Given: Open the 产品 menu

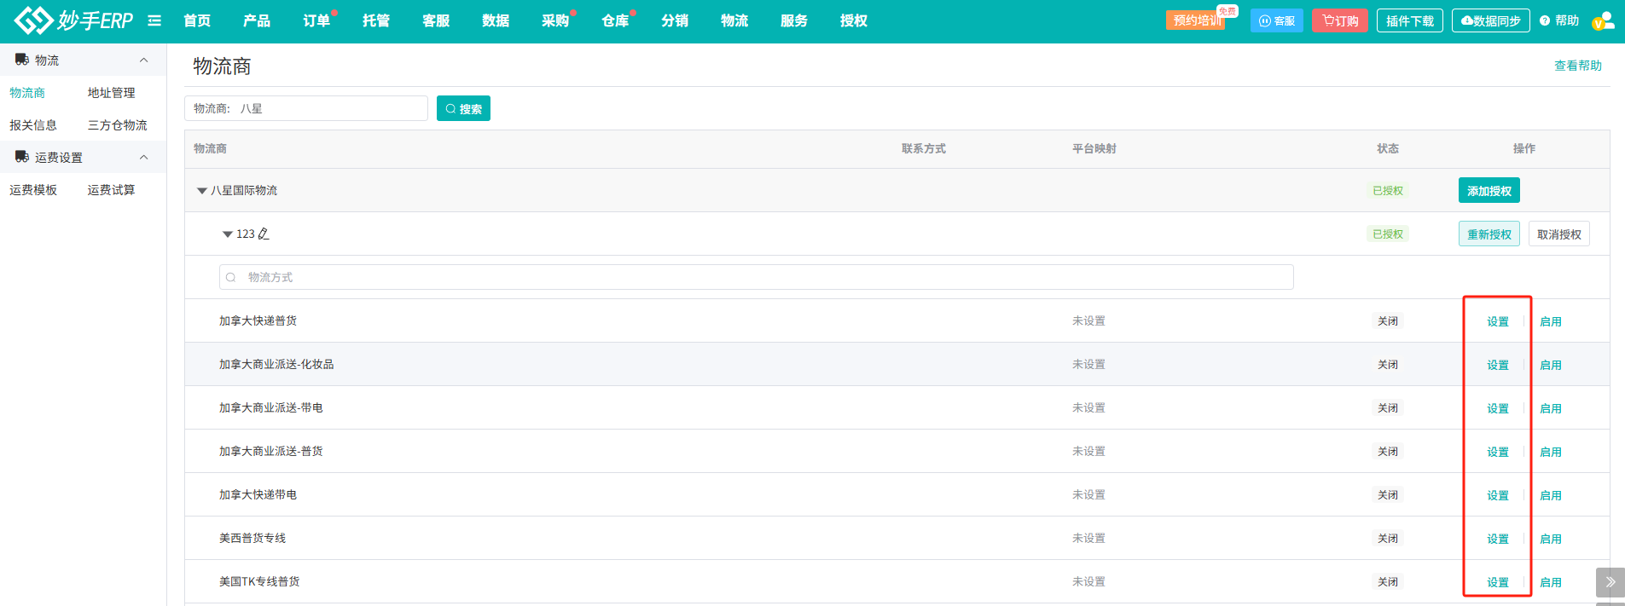Looking at the screenshot, I should [x=257, y=20].
